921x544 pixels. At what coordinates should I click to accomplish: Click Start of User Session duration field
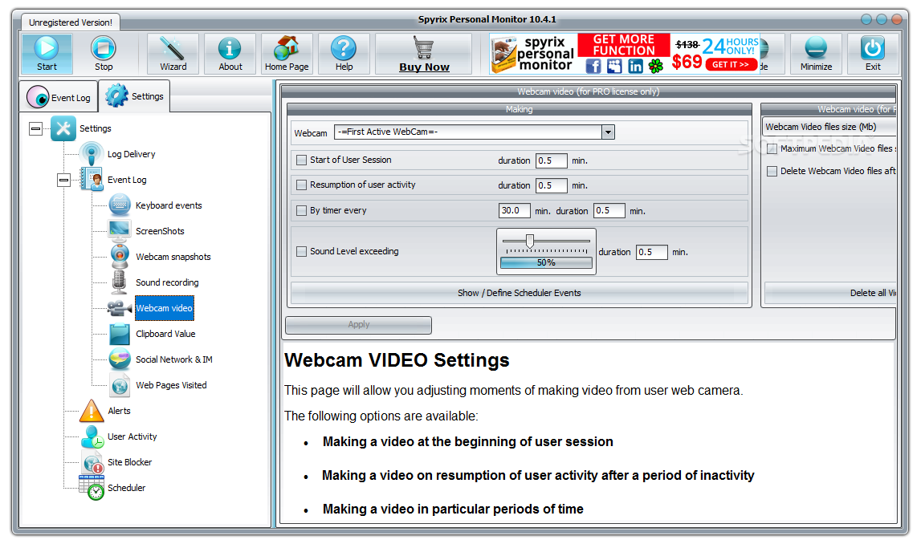[x=551, y=160]
